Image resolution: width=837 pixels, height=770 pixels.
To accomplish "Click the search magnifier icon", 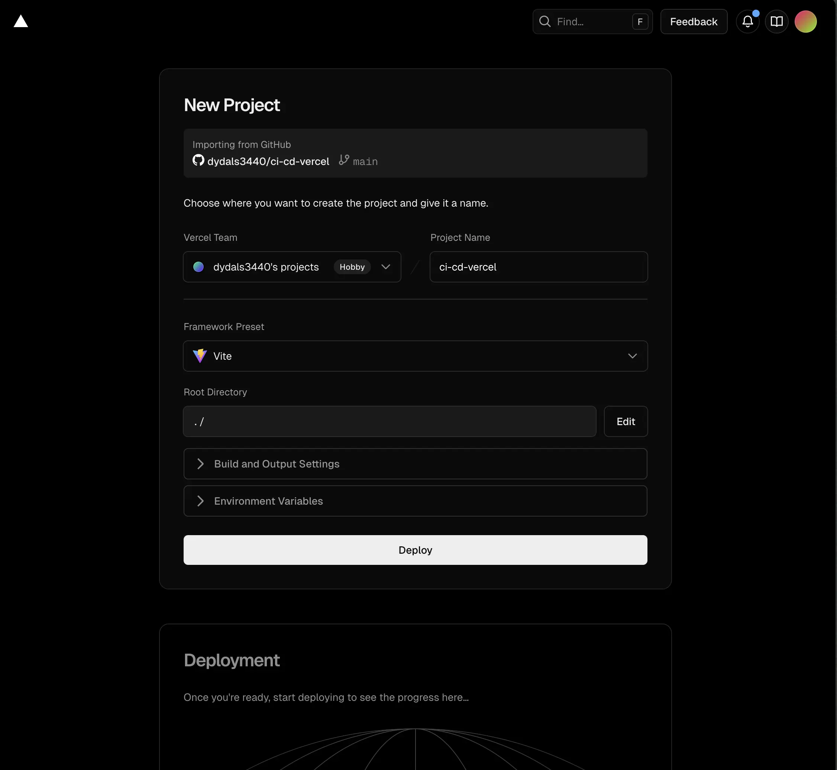I will [544, 22].
